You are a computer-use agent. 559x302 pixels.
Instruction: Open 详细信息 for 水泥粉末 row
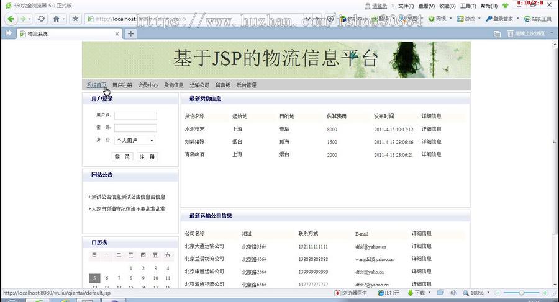pyautogui.click(x=432, y=129)
